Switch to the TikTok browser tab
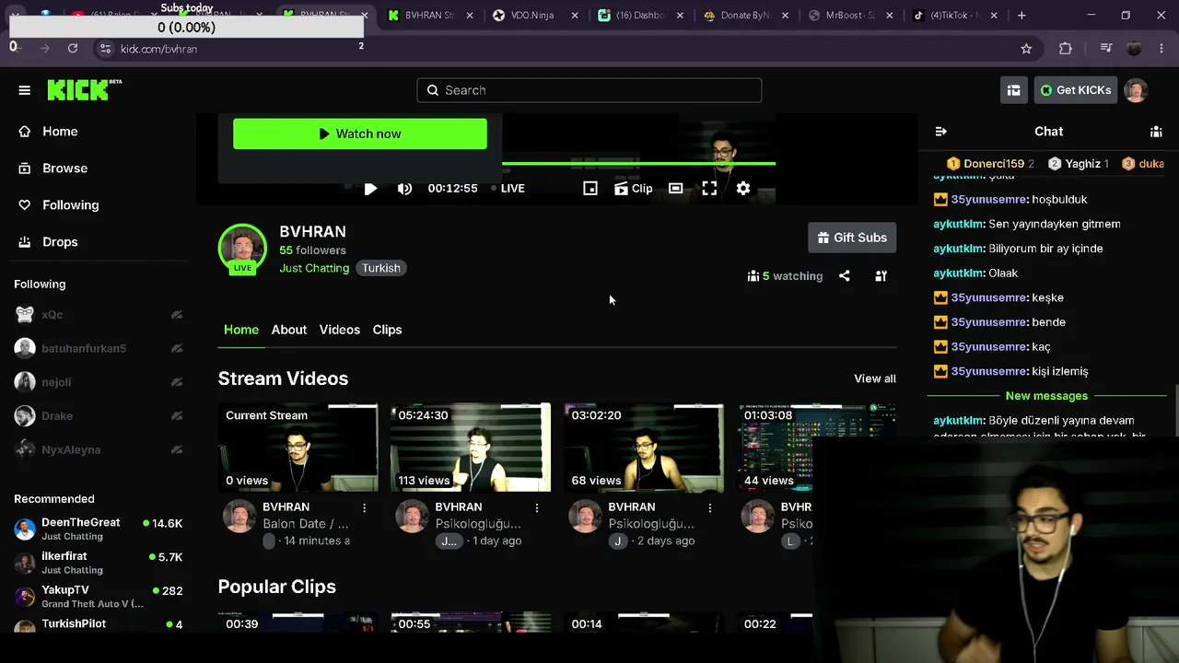 (956, 16)
